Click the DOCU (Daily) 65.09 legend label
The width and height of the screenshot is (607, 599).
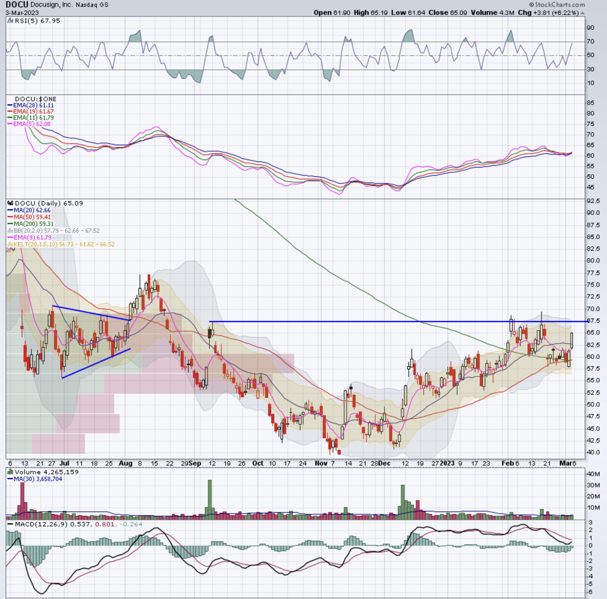49,203
